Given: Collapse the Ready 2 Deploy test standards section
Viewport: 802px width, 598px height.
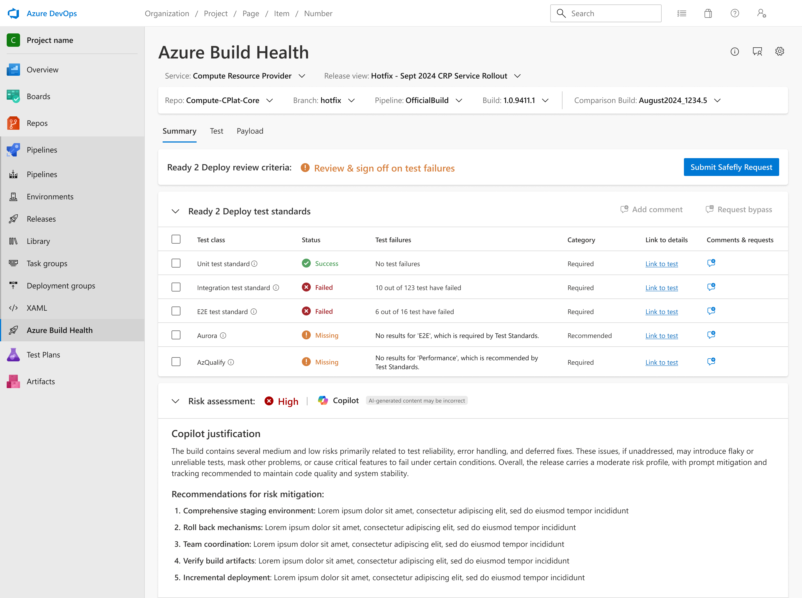Looking at the screenshot, I should pos(176,211).
